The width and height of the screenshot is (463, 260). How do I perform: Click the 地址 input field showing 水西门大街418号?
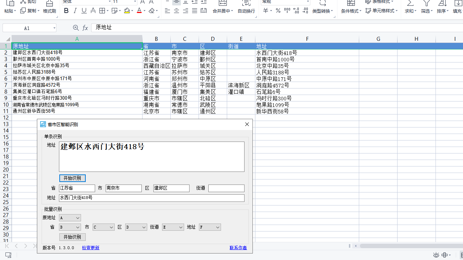[151, 198]
